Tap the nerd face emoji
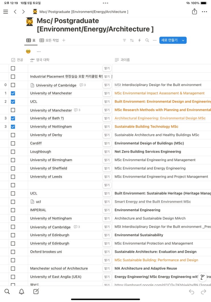 [x=28, y=51]
